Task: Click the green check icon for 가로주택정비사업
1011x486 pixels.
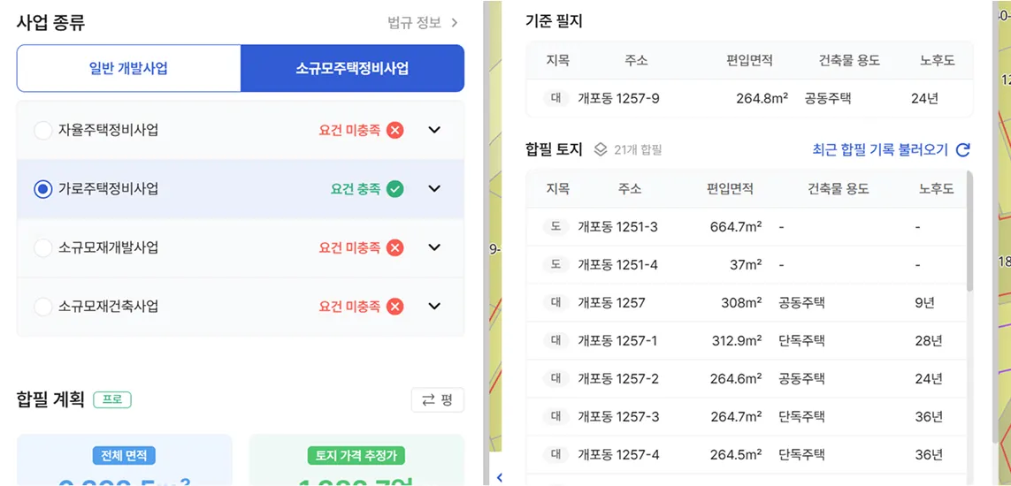Action: 395,188
